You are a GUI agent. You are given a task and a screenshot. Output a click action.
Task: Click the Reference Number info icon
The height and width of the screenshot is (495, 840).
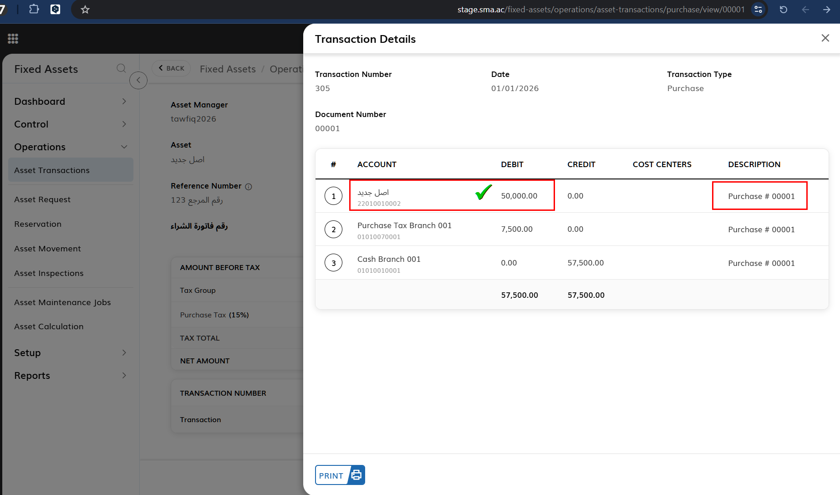pyautogui.click(x=249, y=186)
